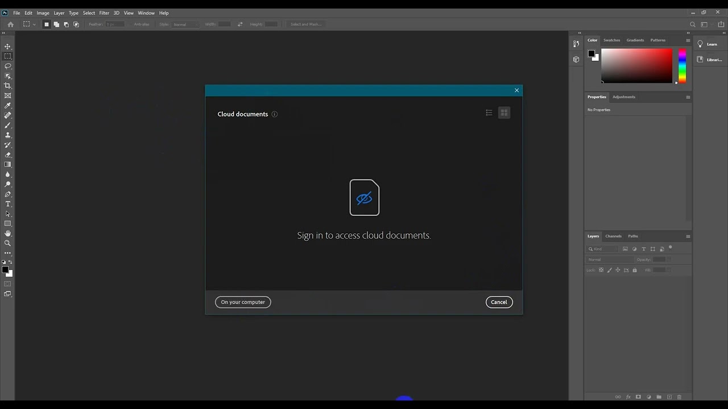Select the Lasso tool
The image size is (728, 409).
7,66
